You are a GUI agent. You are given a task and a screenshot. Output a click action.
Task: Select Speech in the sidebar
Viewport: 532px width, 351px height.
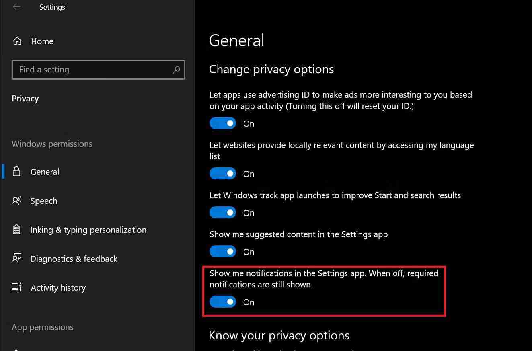pyautogui.click(x=44, y=201)
